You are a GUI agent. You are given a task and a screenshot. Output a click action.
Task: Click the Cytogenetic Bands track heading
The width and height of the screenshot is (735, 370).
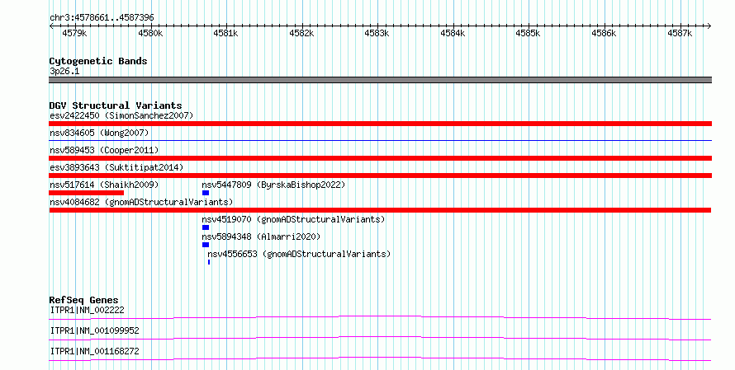pos(98,61)
